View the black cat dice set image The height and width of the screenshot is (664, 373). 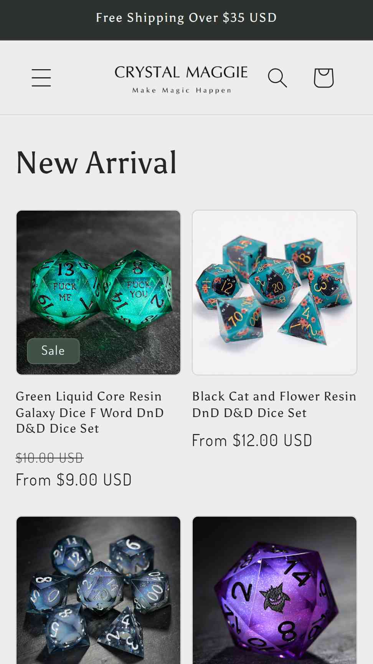274,292
